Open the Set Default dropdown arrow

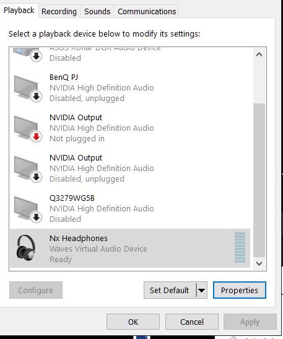202,290
